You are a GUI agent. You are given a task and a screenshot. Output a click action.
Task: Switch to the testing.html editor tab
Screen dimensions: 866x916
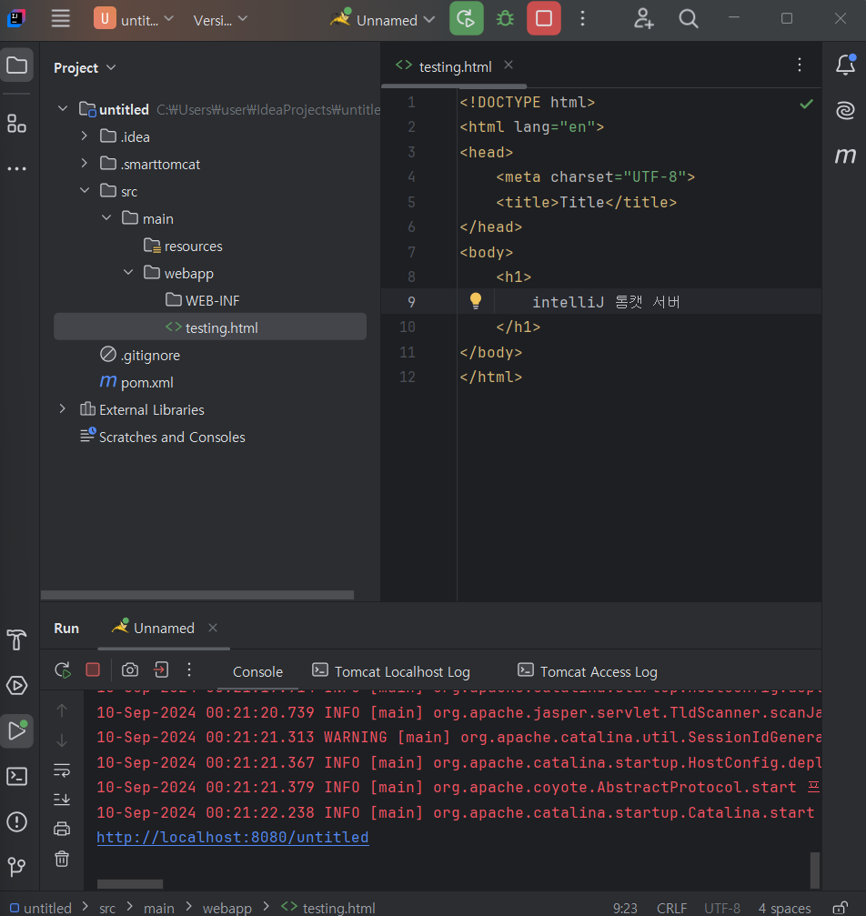point(455,66)
